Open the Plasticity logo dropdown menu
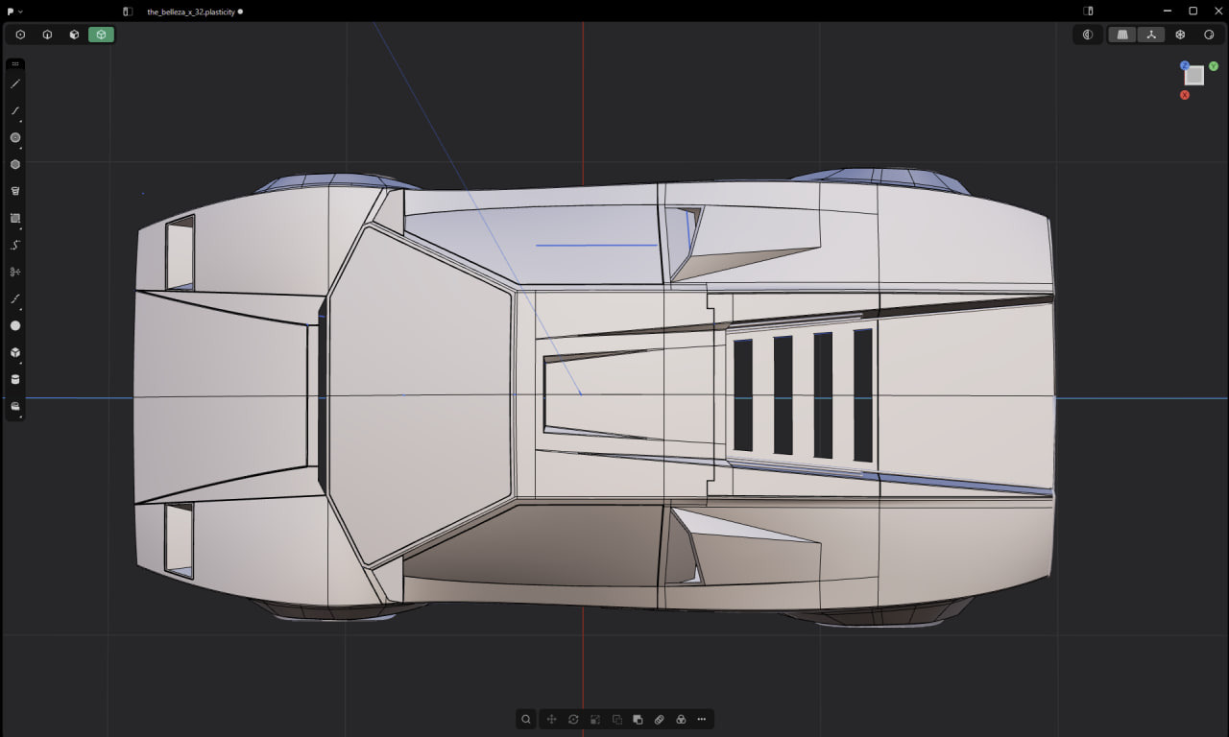The height and width of the screenshot is (737, 1229). (14, 12)
